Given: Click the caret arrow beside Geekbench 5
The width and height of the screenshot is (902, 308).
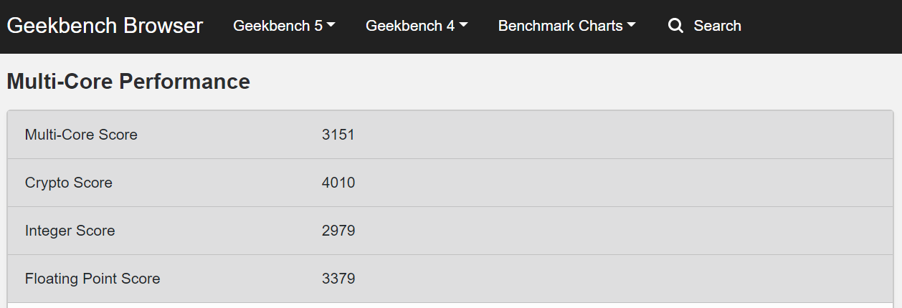Looking at the screenshot, I should tap(331, 26).
